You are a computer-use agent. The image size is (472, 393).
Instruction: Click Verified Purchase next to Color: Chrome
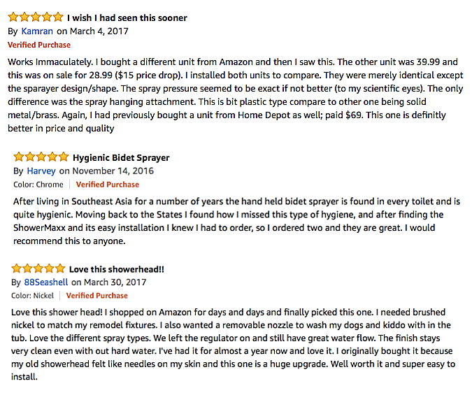(107, 185)
